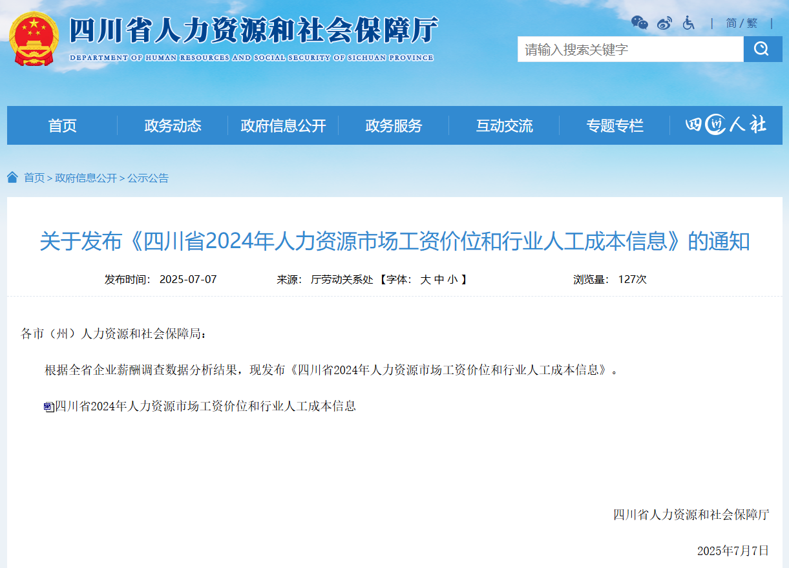The image size is (789, 568).
Task: Download 四川省2024年人力资源市场工资价位 attachment link
Action: [205, 406]
